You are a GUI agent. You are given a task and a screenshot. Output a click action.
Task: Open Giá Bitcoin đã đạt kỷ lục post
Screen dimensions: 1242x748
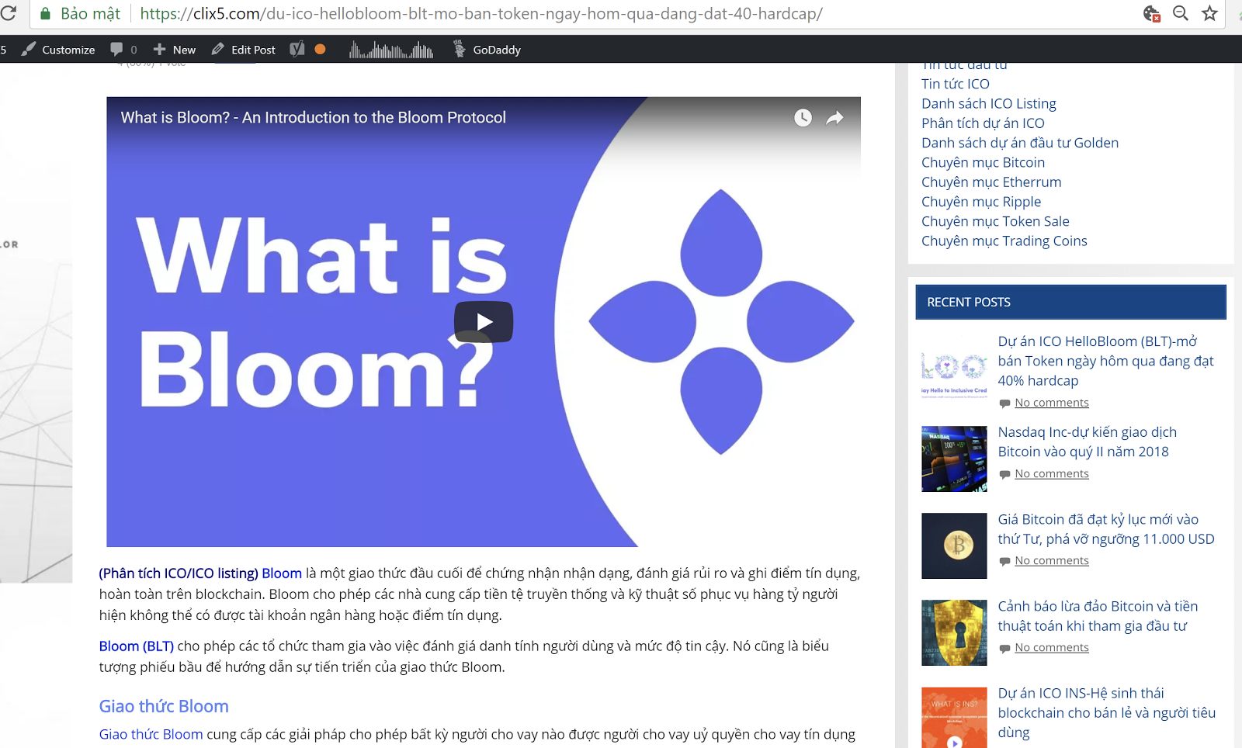1105,529
